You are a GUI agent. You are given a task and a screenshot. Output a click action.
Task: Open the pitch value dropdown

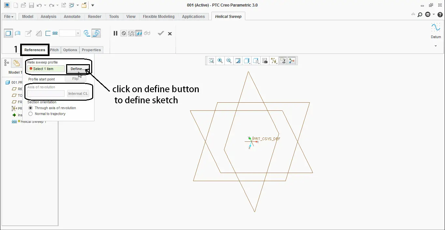click(x=78, y=33)
